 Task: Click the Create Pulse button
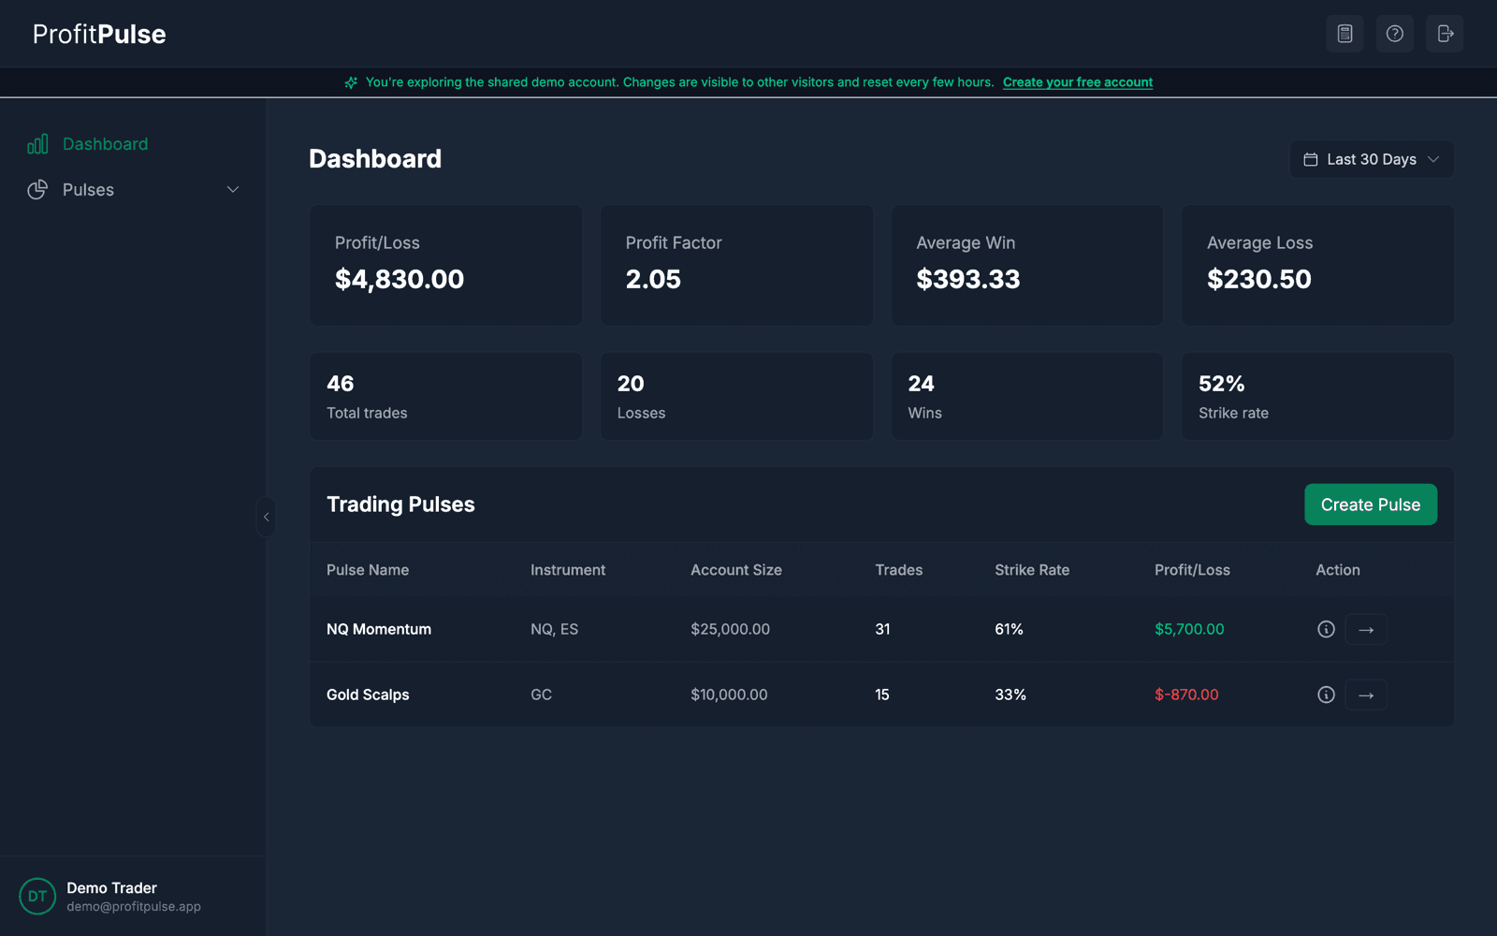pos(1371,505)
